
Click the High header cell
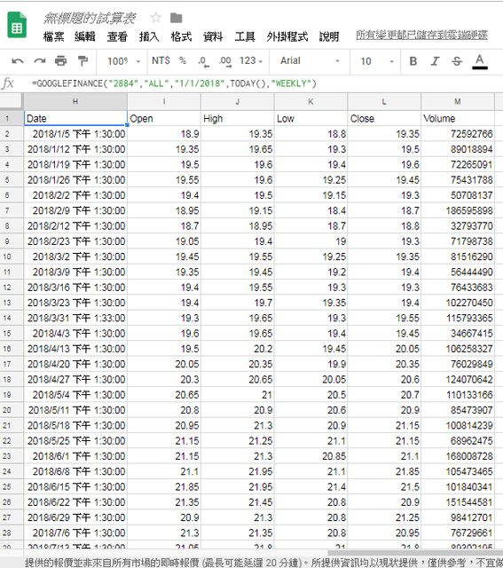(238, 118)
